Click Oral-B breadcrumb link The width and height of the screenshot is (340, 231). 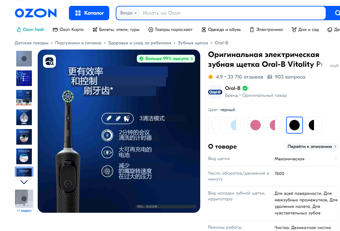pyautogui.click(x=221, y=43)
